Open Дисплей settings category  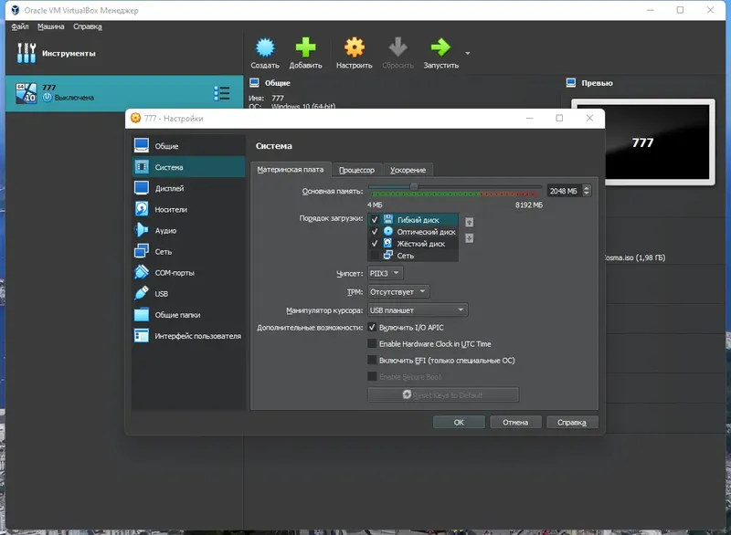point(188,188)
